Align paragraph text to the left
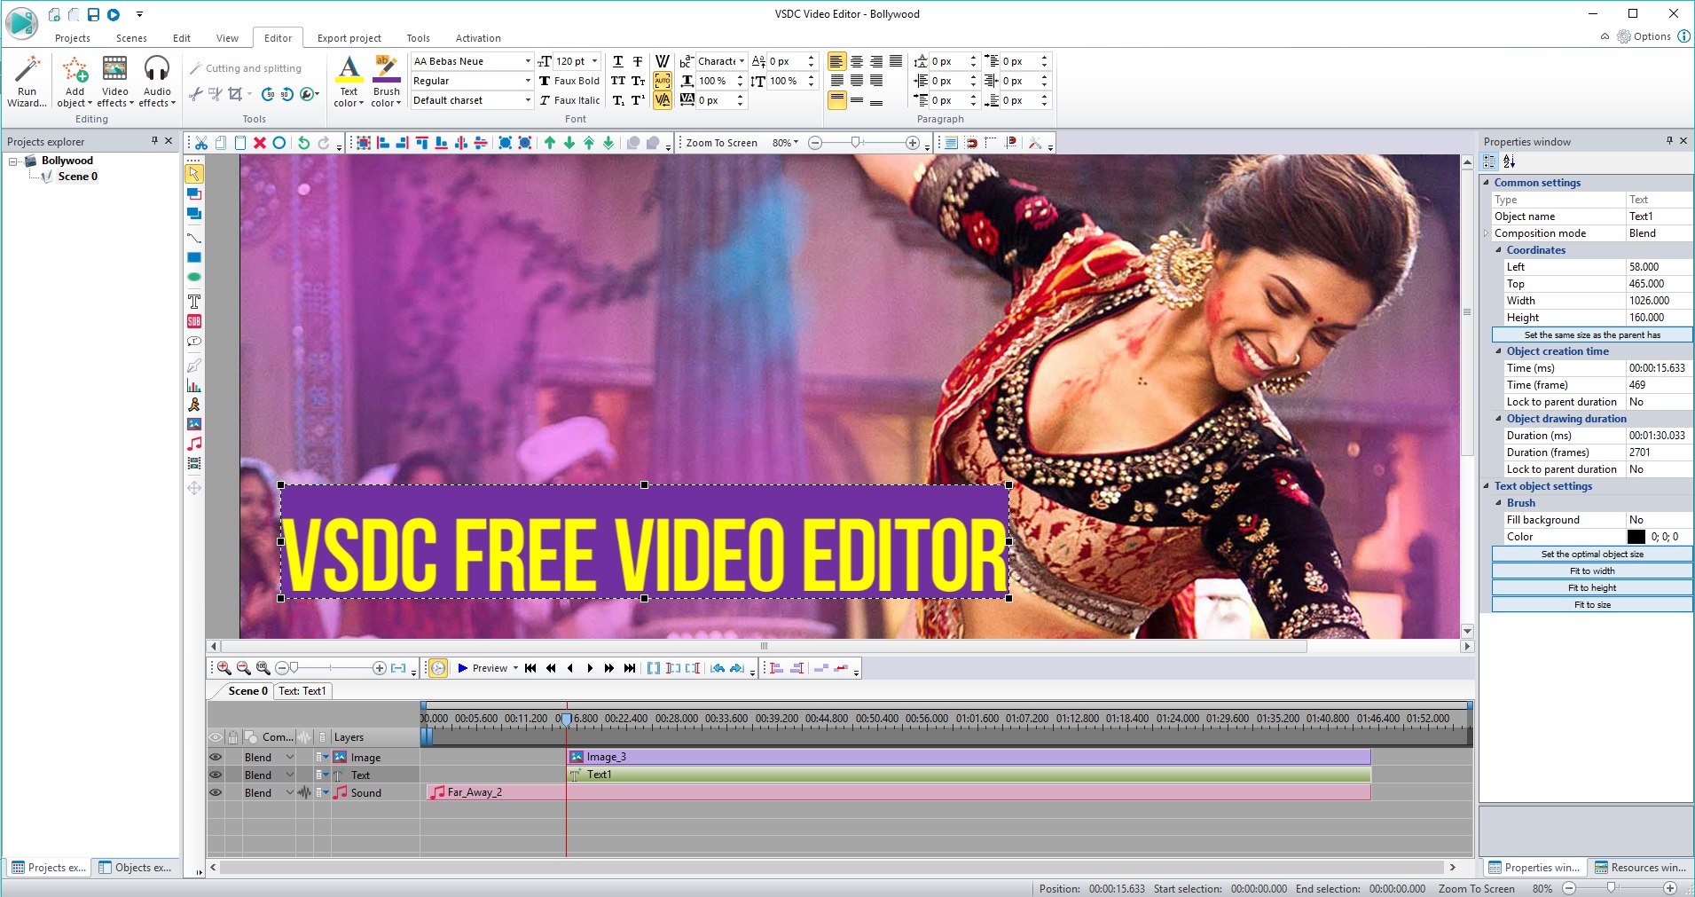 [836, 61]
